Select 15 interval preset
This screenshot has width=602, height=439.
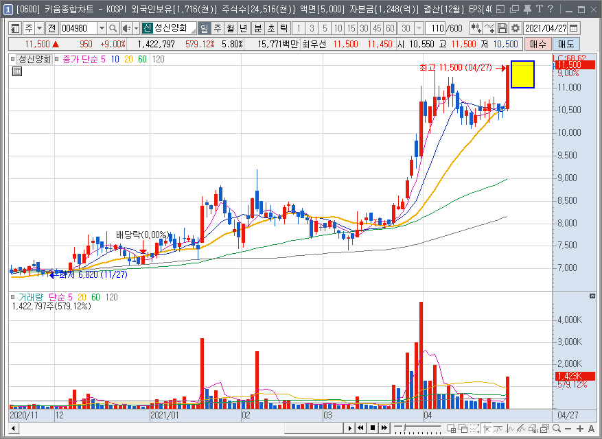351,28
